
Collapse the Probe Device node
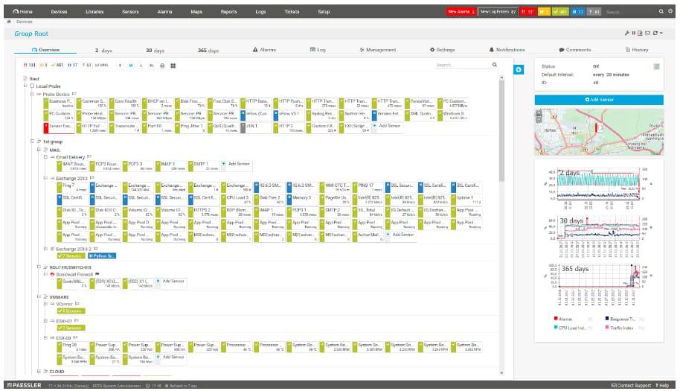pyautogui.click(x=32, y=94)
